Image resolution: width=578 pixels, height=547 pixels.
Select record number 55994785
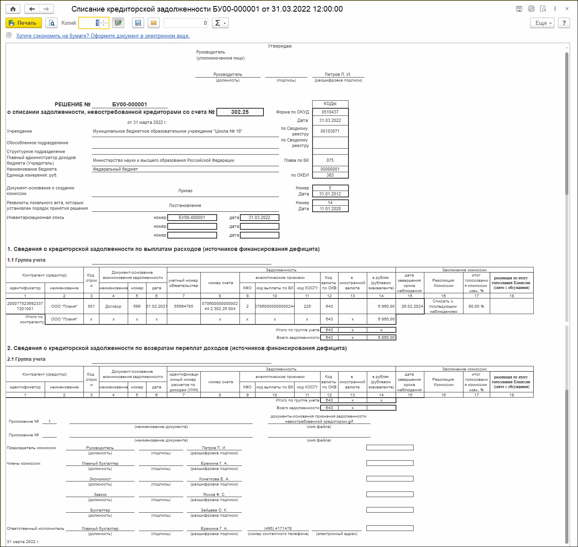click(184, 306)
